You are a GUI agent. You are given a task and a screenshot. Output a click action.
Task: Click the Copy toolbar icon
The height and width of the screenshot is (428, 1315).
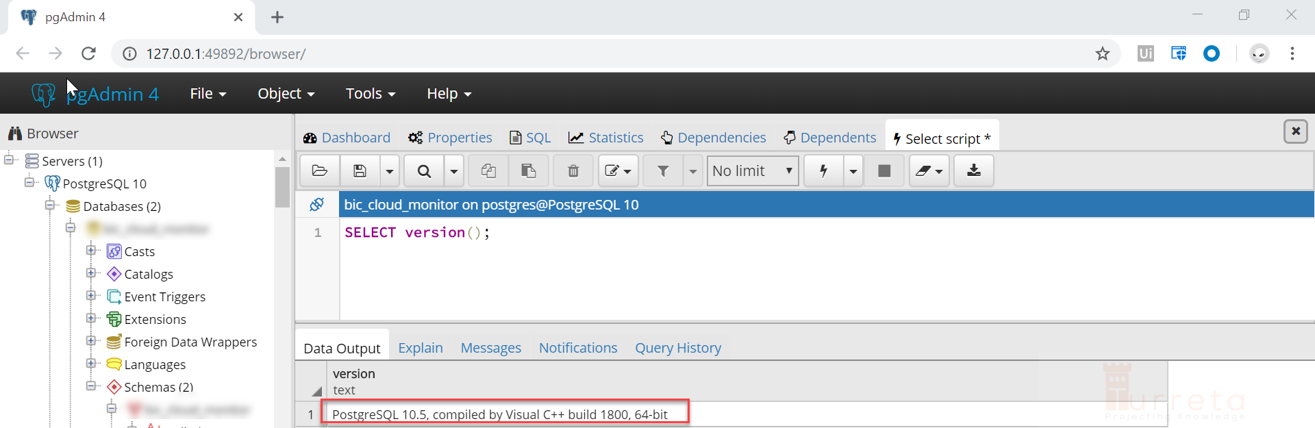click(488, 171)
